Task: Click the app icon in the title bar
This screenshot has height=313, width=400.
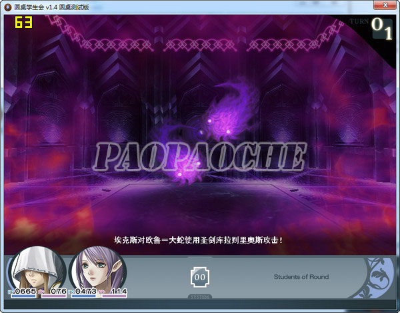Action: click(x=8, y=7)
